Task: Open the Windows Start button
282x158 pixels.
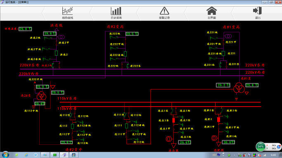Action: (x=5, y=155)
